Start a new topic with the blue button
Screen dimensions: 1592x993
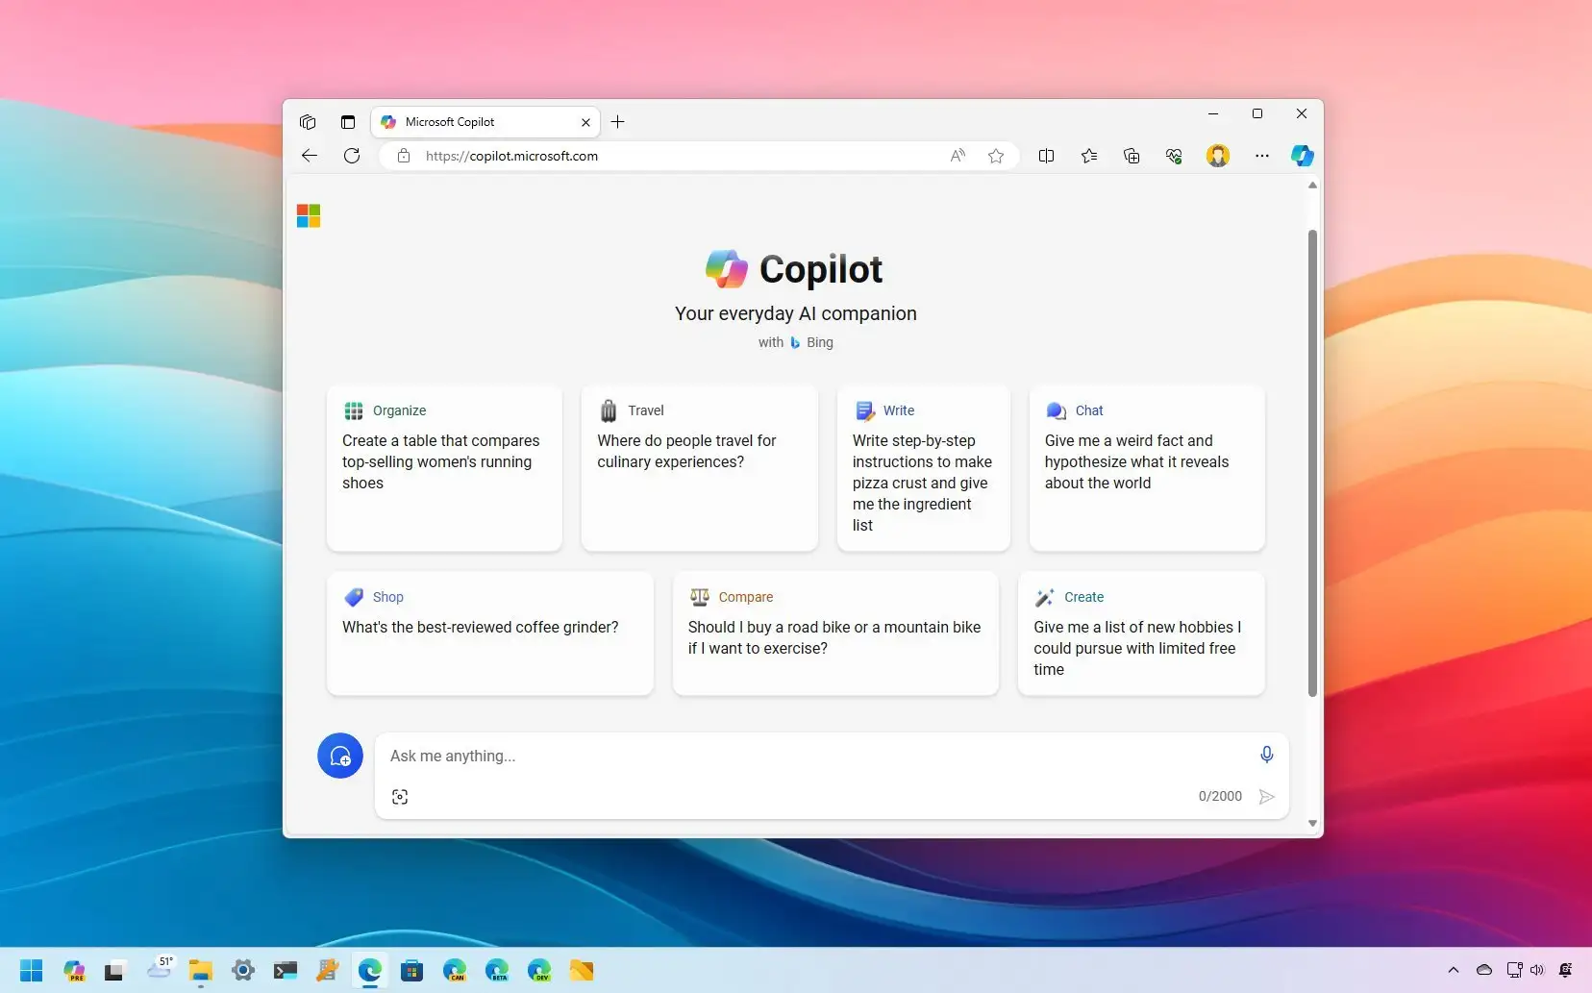tap(340, 756)
